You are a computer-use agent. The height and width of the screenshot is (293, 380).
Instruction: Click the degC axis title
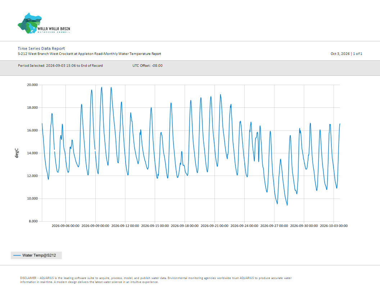click(x=17, y=153)
